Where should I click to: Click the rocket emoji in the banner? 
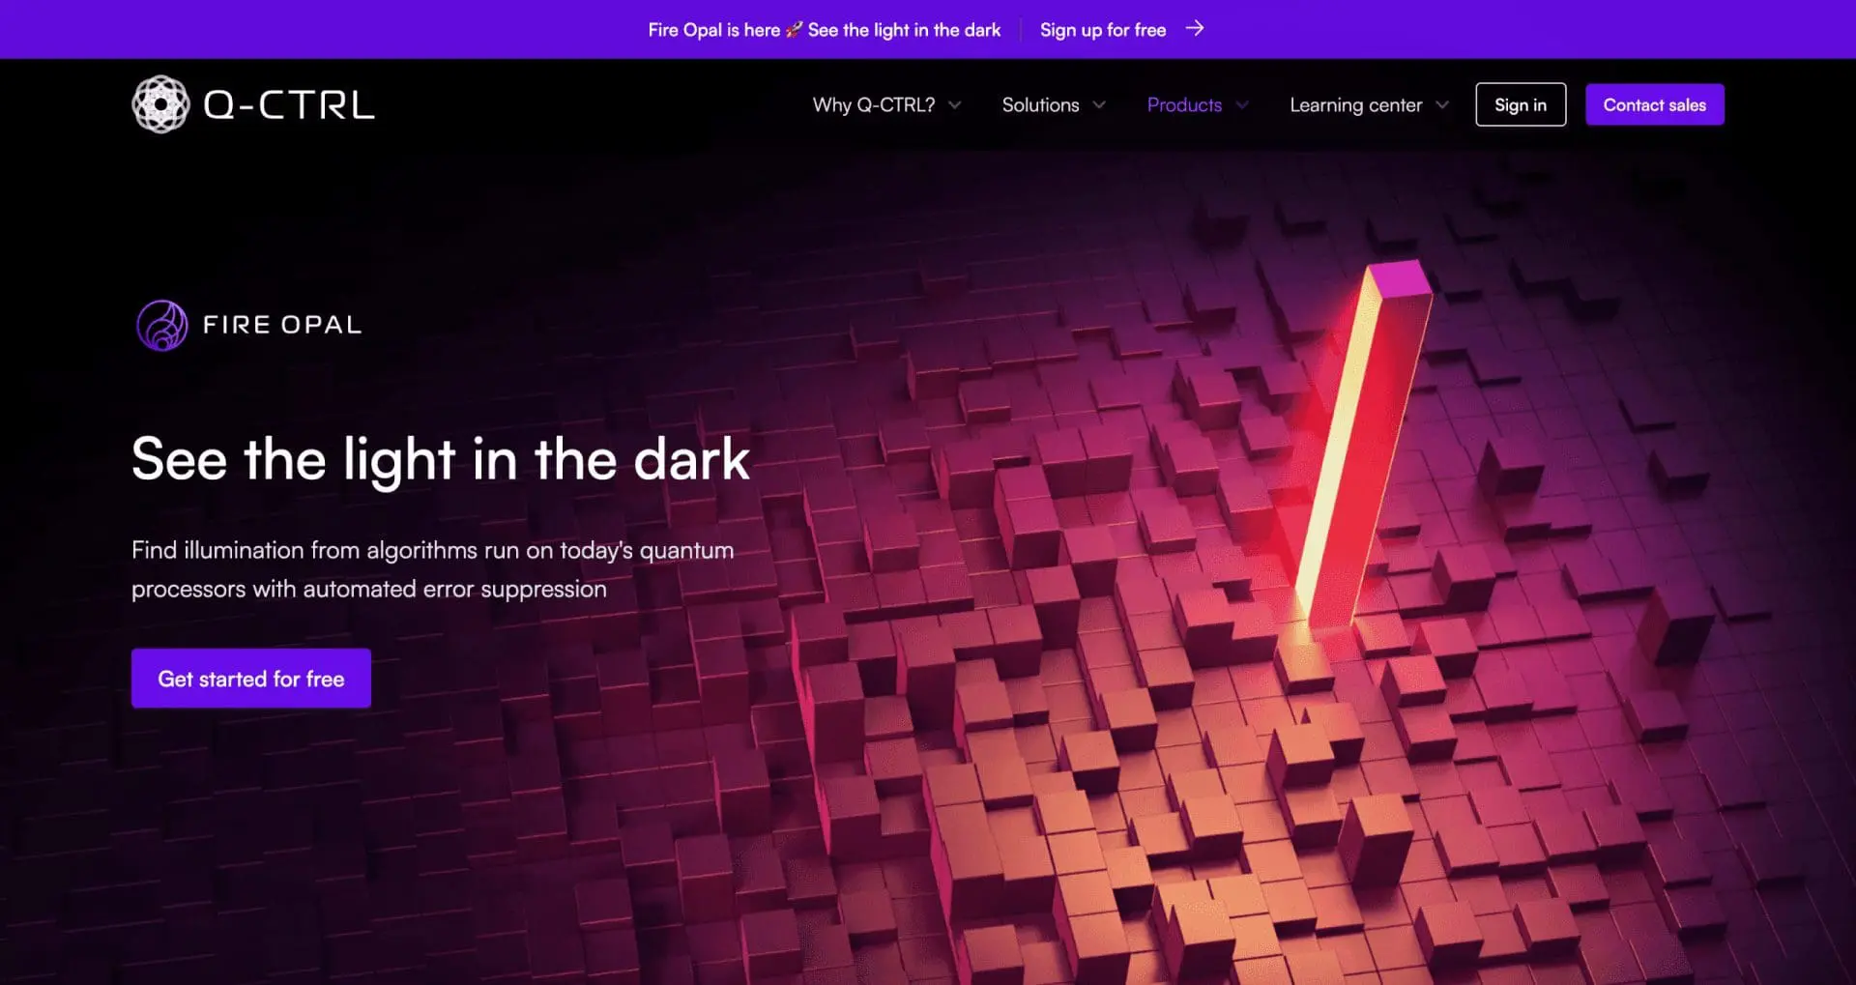click(x=794, y=30)
